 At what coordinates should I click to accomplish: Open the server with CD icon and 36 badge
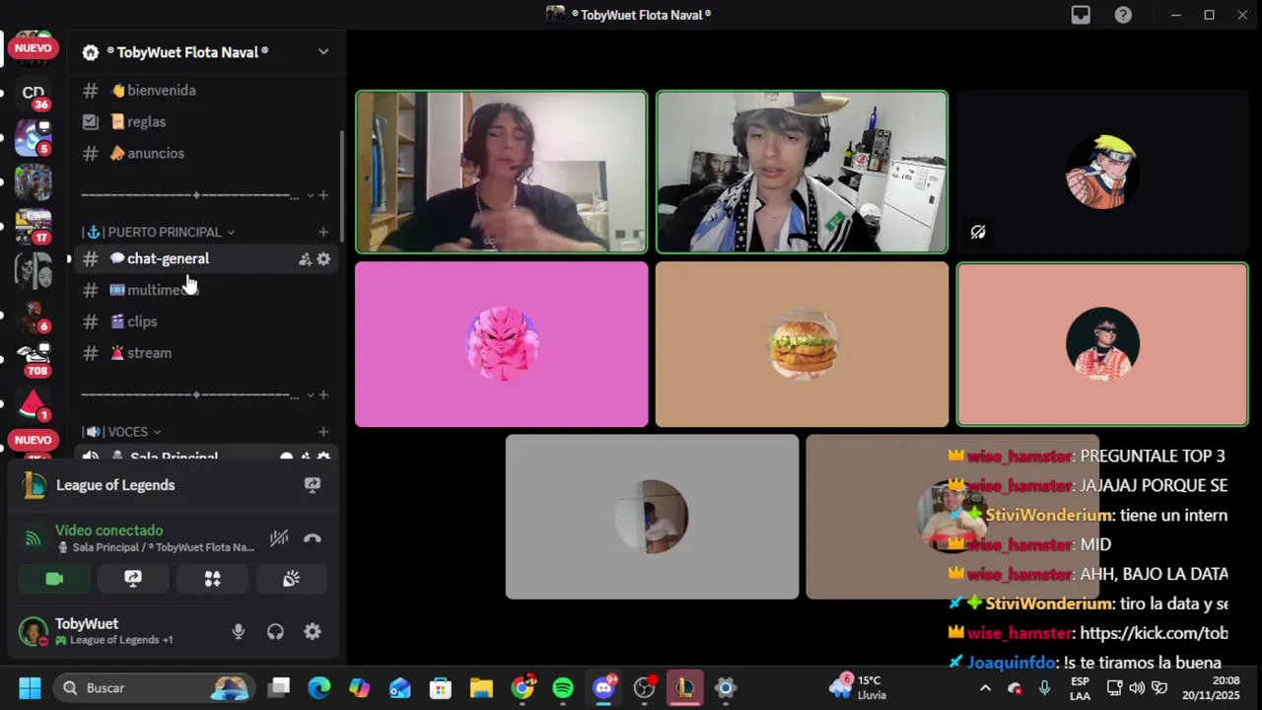[34, 95]
